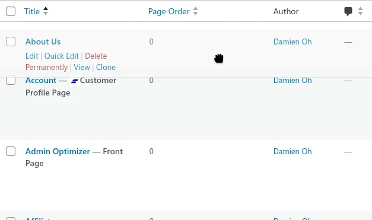Open the Admin Optimizer page title link

coord(58,151)
